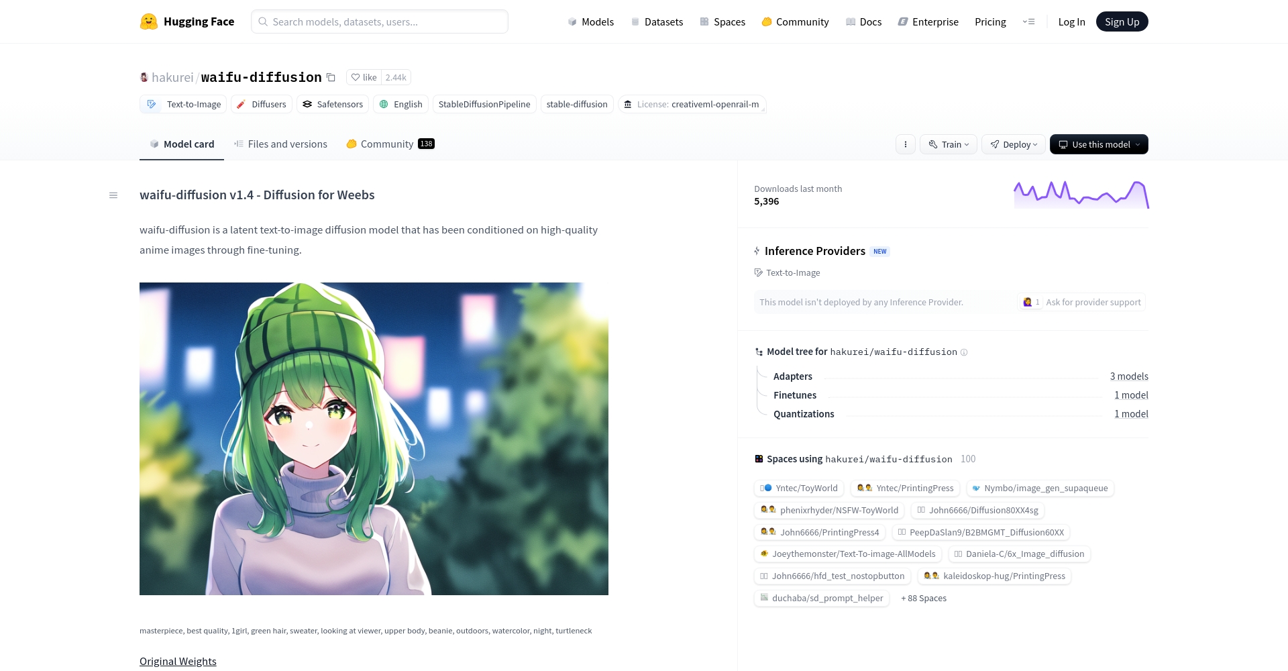
Task: Click the Hugging Face logo emoji
Action: pyautogui.click(x=148, y=21)
